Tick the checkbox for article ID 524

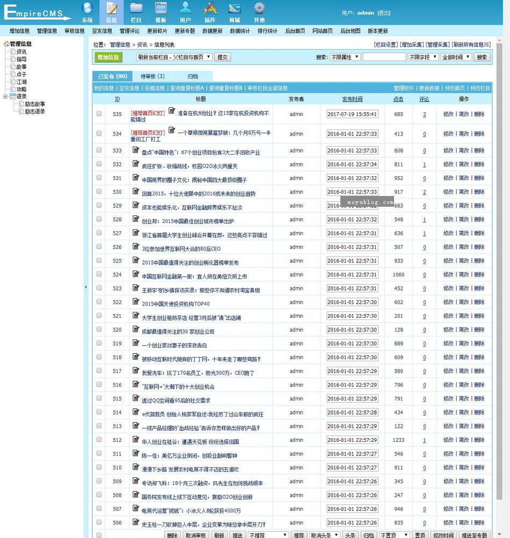click(x=99, y=274)
